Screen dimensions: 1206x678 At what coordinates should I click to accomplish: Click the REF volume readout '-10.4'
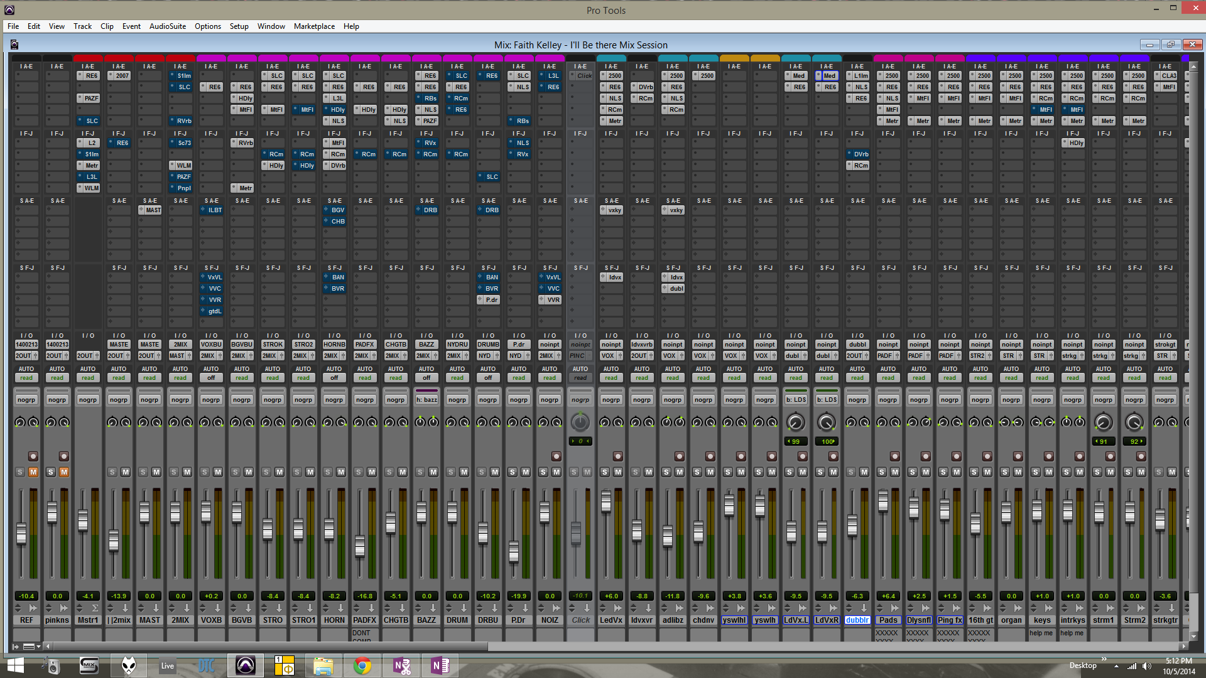[26, 596]
